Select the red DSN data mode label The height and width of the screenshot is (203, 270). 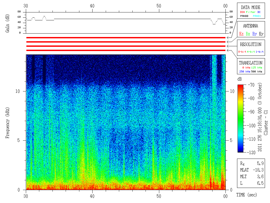click(x=242, y=12)
